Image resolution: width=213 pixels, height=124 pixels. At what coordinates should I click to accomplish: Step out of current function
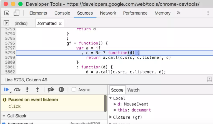[x=38, y=90]
